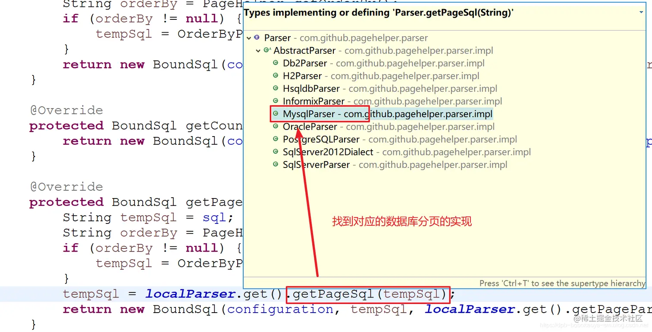The width and height of the screenshot is (652, 332).
Task: Click 'String tempSql = sql;' declaration
Action: click(x=148, y=217)
